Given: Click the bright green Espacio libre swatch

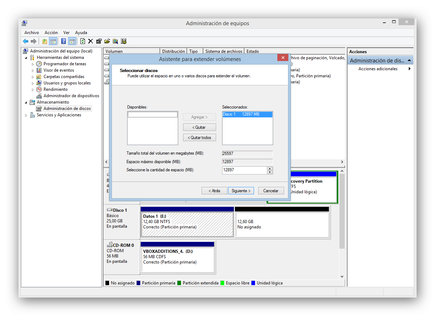Looking at the screenshot, I should point(222,283).
